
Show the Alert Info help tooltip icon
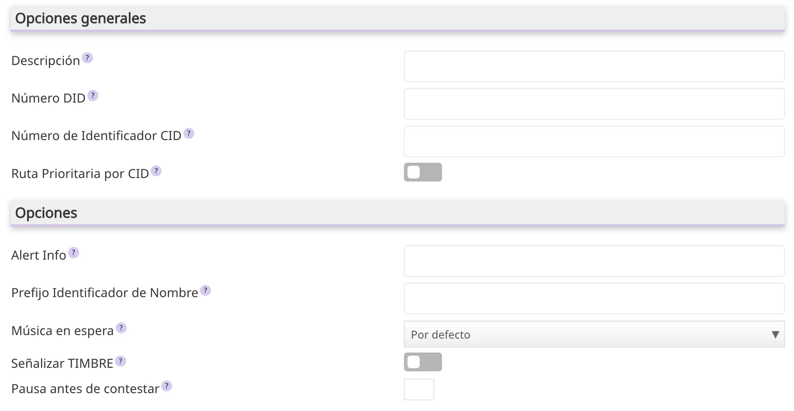(73, 253)
